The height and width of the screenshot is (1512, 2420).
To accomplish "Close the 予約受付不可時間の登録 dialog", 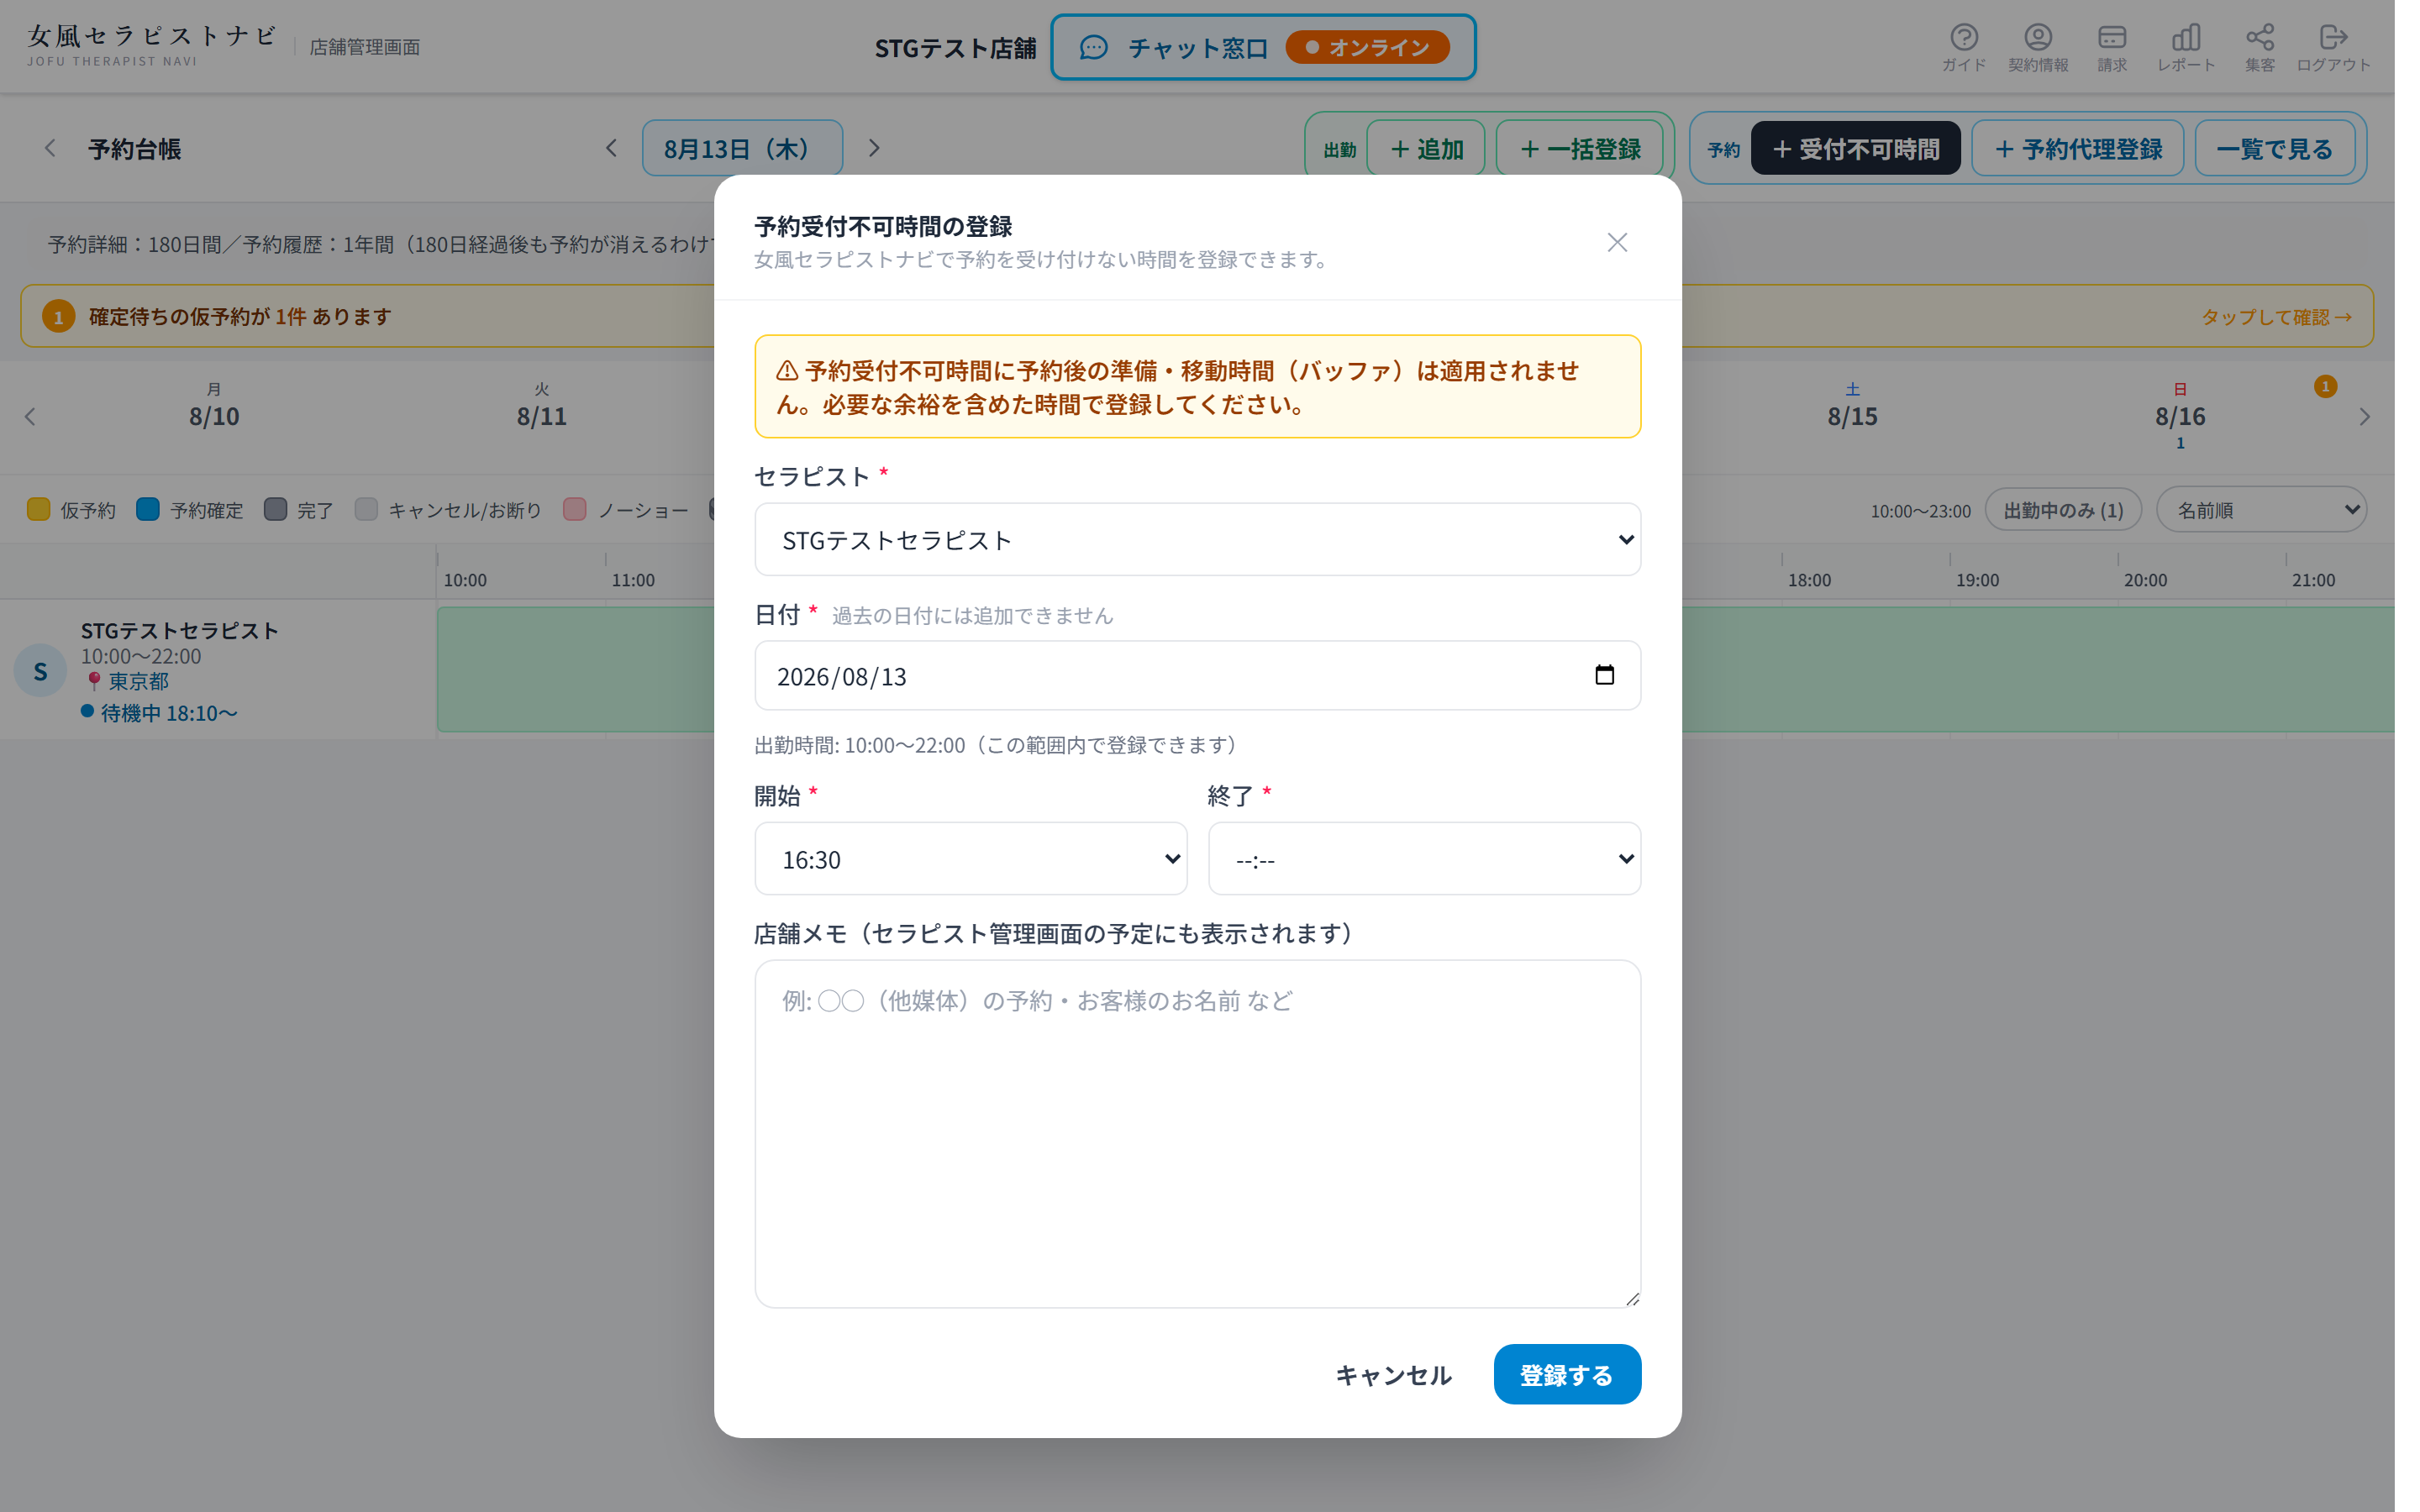I will 1617,242.
